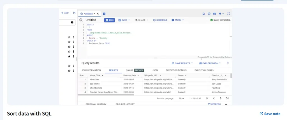Open the info circle icon in the top bar

(x=209, y=14)
